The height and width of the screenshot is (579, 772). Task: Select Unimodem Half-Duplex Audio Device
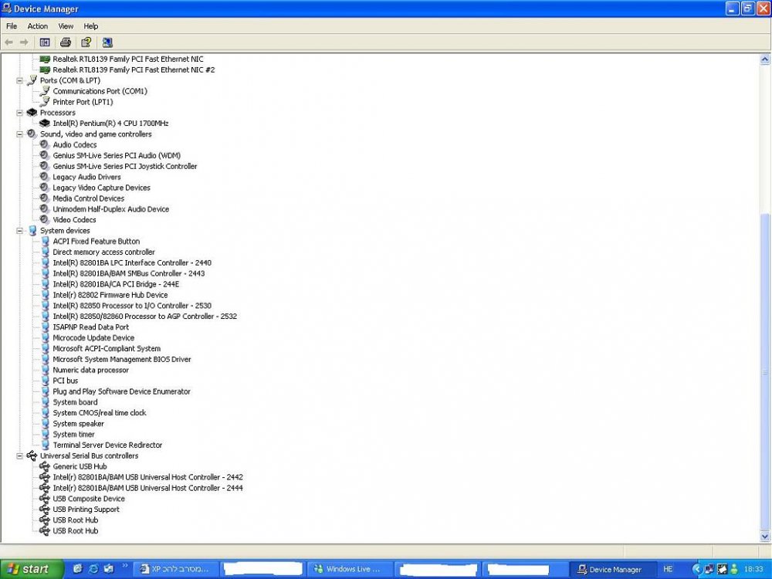coord(110,209)
